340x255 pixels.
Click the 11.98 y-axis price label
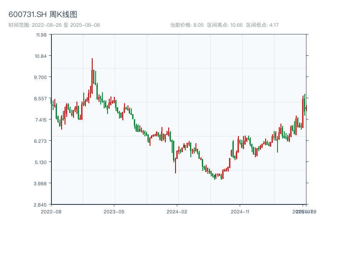point(41,35)
